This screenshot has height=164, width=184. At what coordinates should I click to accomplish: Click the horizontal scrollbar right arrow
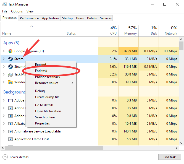click(177, 148)
